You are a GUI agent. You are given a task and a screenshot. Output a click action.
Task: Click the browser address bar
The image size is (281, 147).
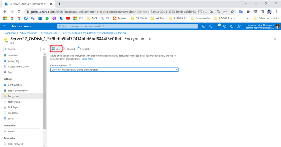pos(118,12)
